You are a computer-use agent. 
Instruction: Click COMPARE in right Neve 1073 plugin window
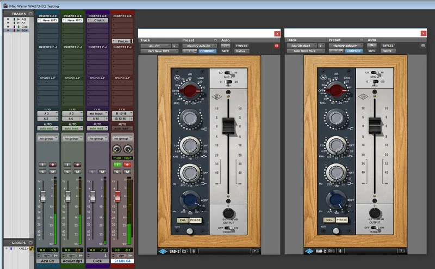point(354,51)
